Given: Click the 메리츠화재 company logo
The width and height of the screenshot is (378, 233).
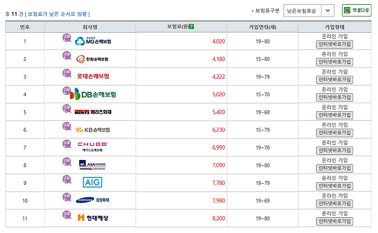Looking at the screenshot, I should coord(93,112).
